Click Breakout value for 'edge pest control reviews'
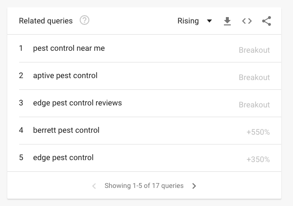The image size is (293, 206). (x=254, y=105)
